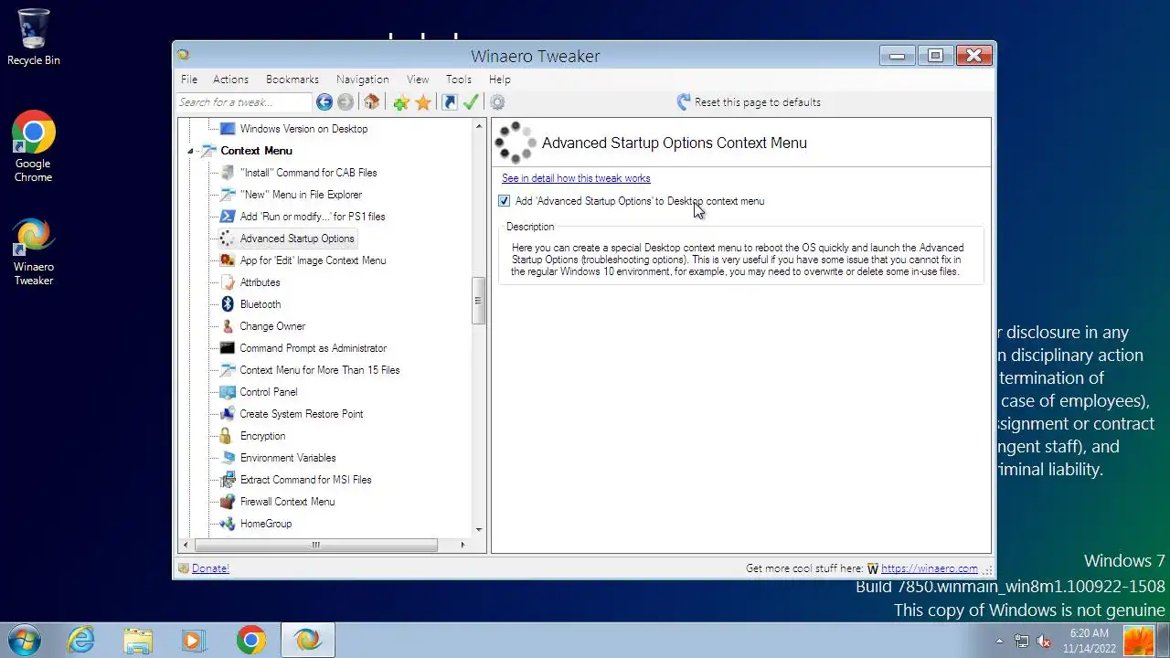Go to the Home page icon
The image size is (1170, 658).
[x=371, y=102]
